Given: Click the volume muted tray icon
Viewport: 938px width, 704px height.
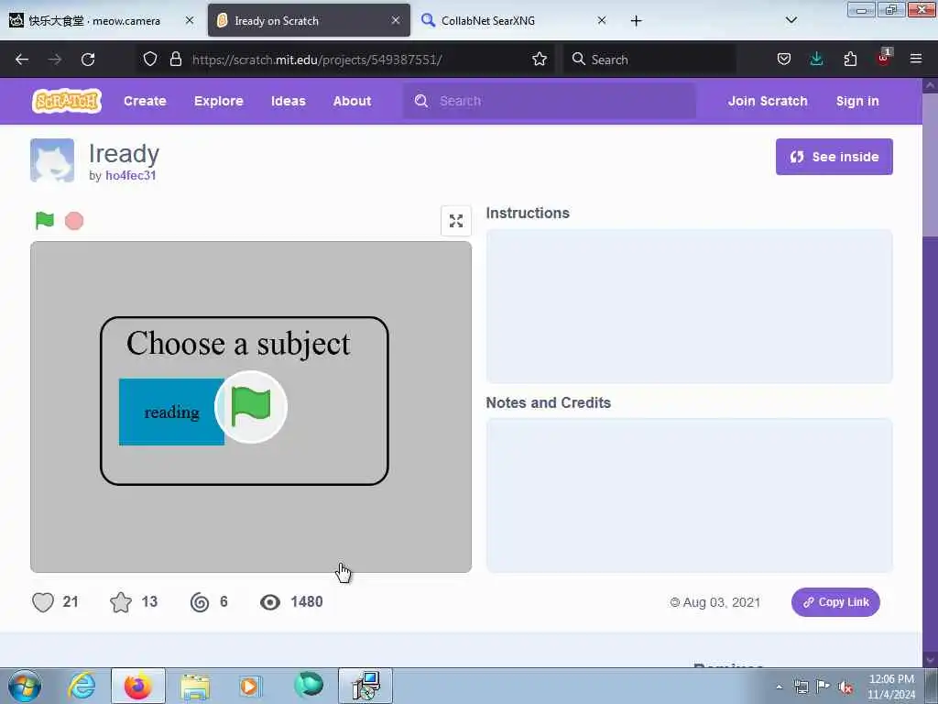Looking at the screenshot, I should 845,687.
